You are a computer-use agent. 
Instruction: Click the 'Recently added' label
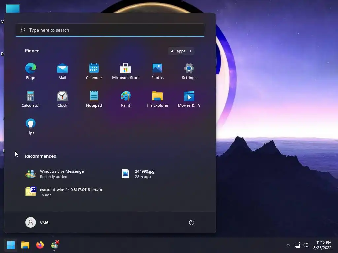pos(53,177)
